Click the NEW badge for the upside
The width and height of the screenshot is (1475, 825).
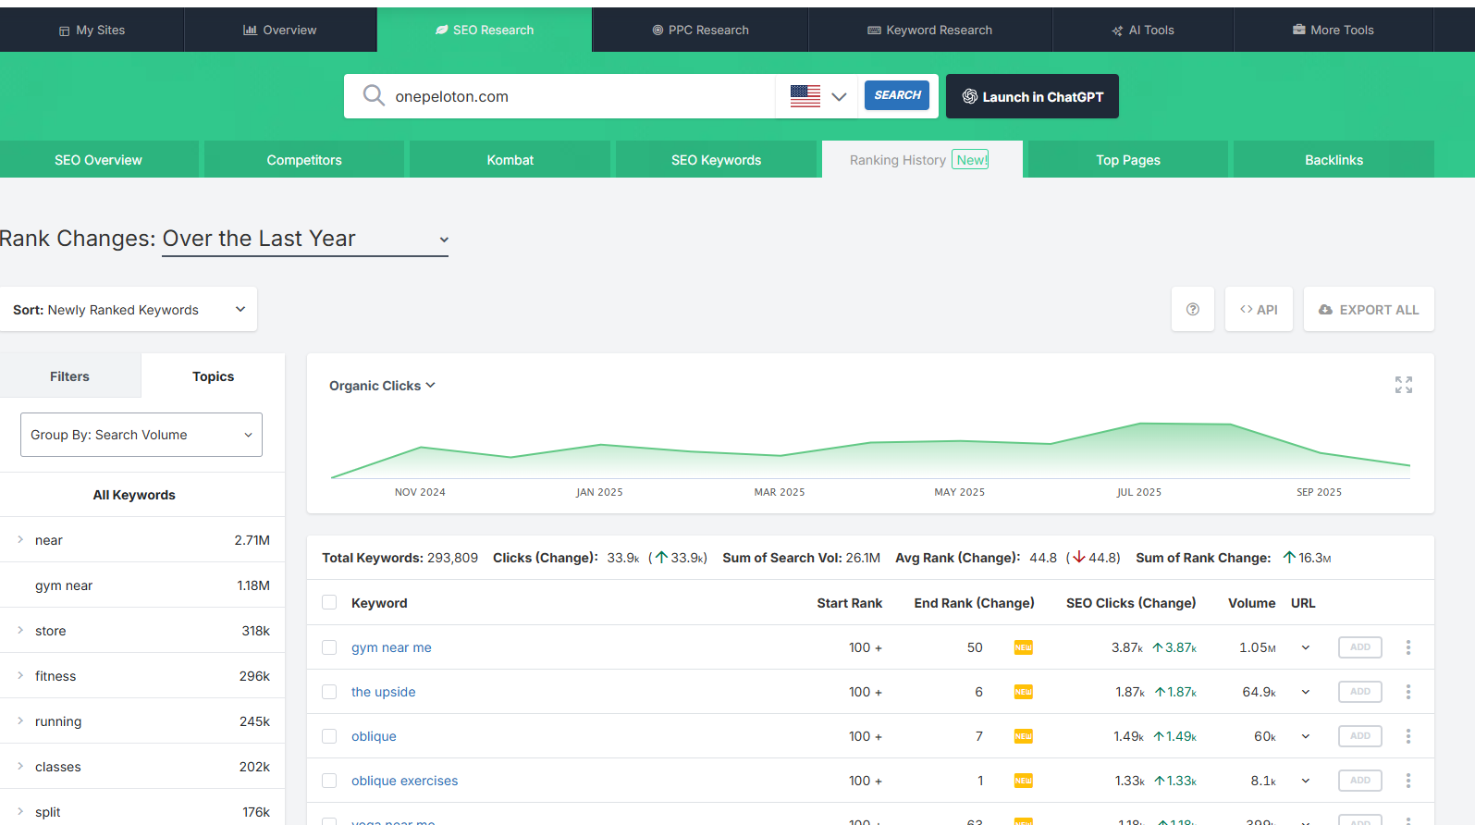point(1023,692)
